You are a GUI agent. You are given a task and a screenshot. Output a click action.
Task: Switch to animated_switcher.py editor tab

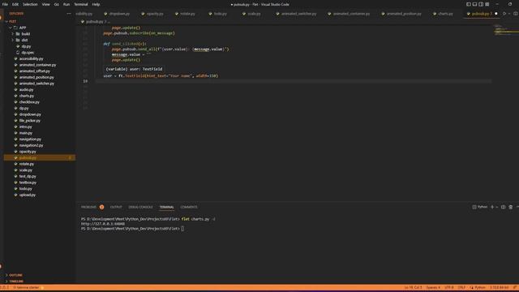[298, 14]
